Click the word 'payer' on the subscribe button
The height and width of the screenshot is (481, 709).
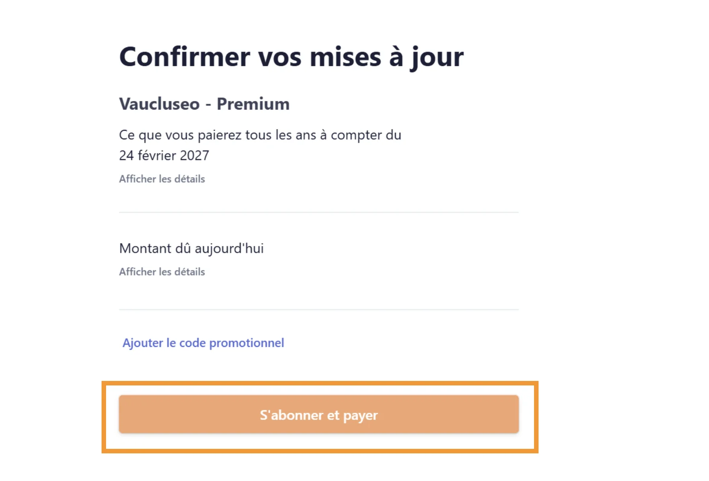point(360,415)
